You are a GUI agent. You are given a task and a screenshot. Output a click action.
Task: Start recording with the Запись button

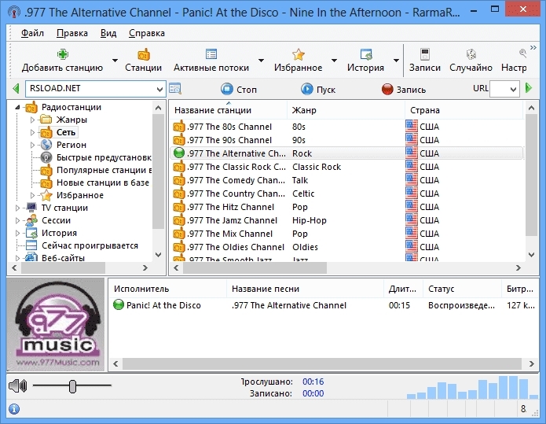pos(404,89)
